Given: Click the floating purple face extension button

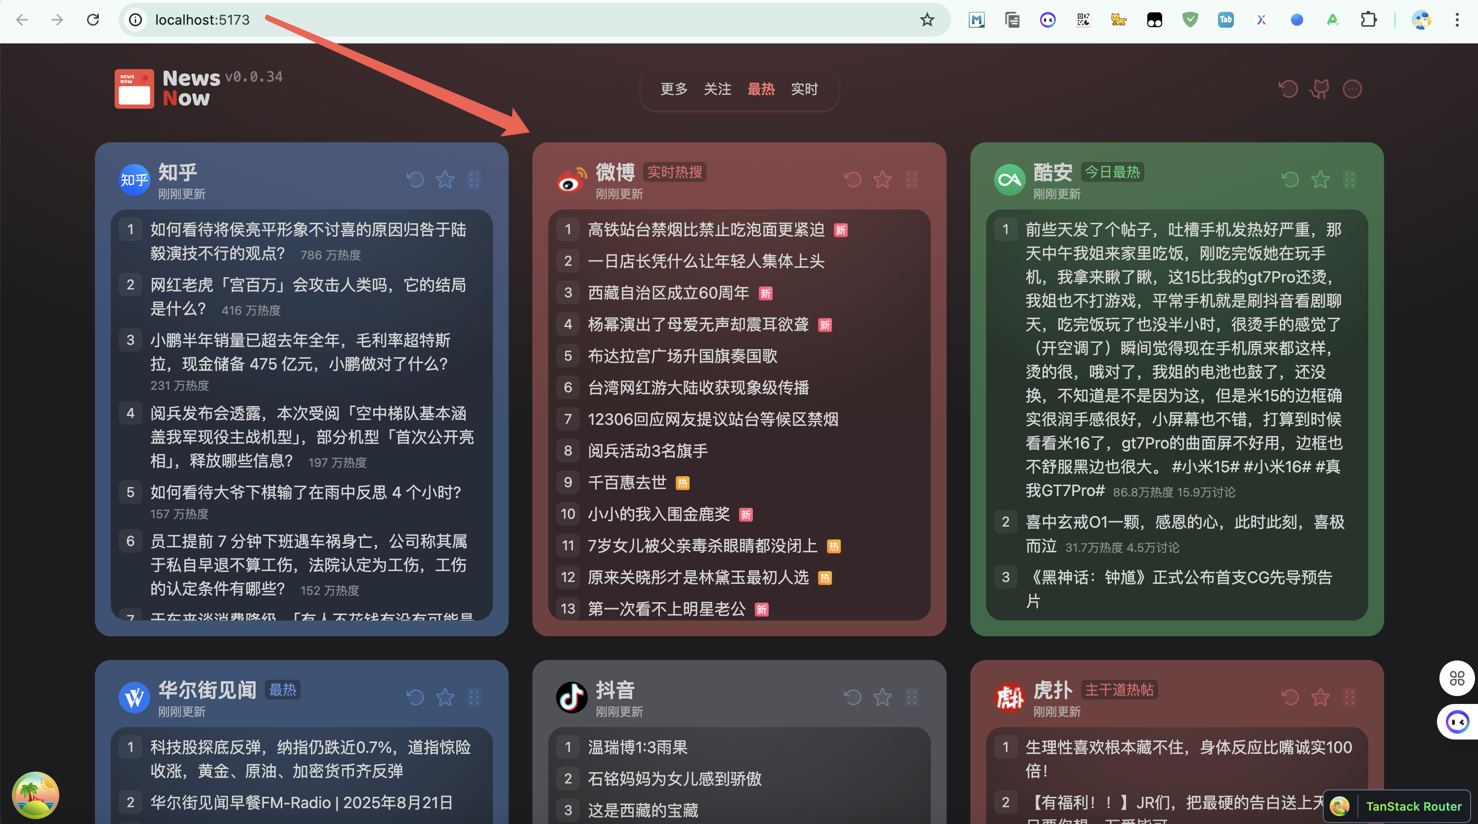Looking at the screenshot, I should point(1457,722).
